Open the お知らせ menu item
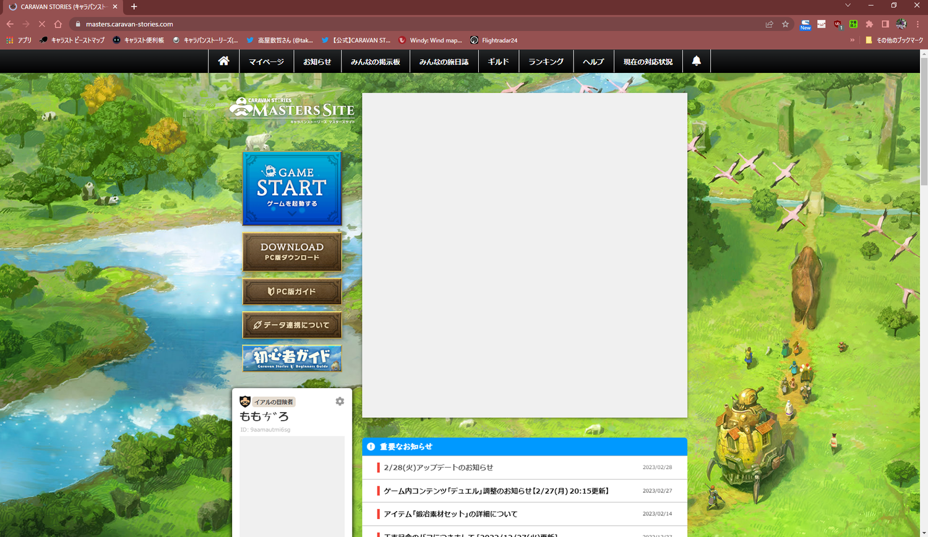Viewport: 928px width, 537px height. pyautogui.click(x=317, y=62)
